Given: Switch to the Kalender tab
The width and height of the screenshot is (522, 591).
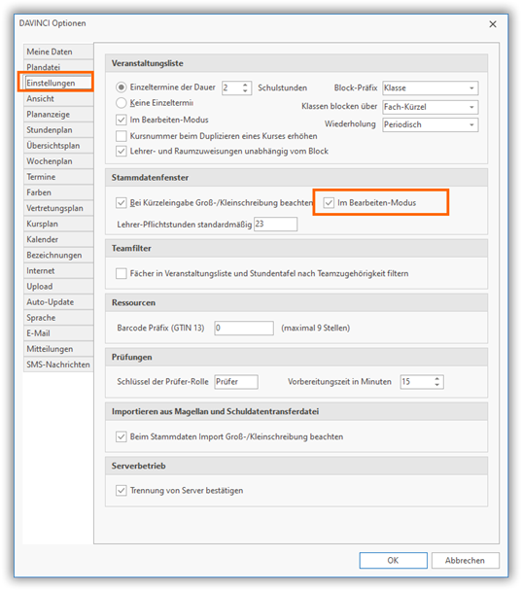Looking at the screenshot, I should (x=58, y=239).
